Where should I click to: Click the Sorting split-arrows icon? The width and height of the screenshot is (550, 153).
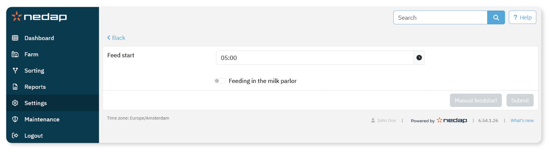click(x=15, y=70)
